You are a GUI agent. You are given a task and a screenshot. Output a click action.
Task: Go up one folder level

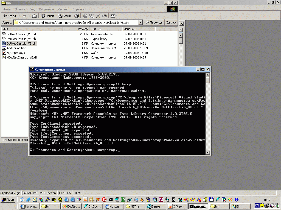tap(34, 16)
